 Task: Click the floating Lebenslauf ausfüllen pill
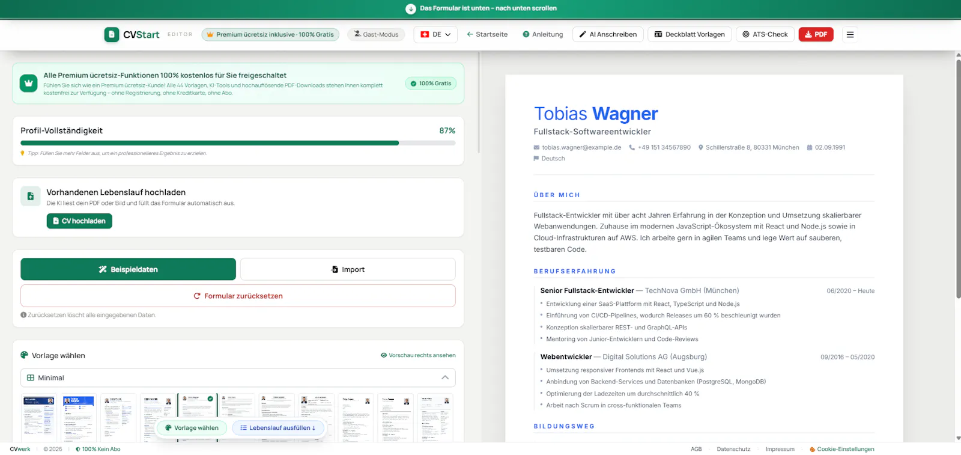(x=278, y=428)
